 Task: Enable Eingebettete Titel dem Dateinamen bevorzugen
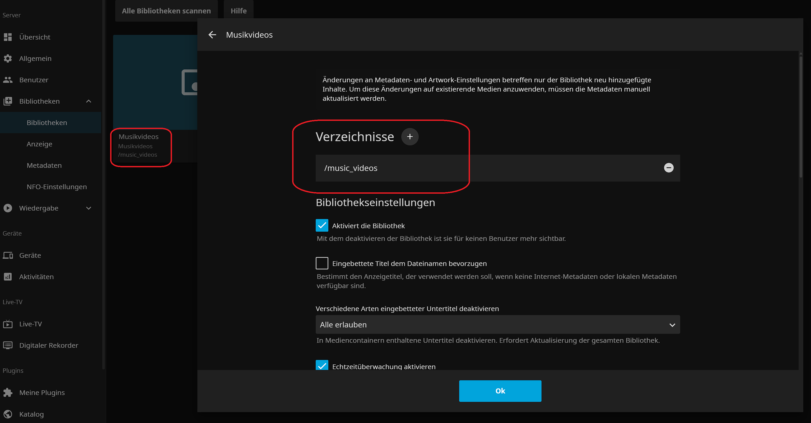click(x=322, y=263)
